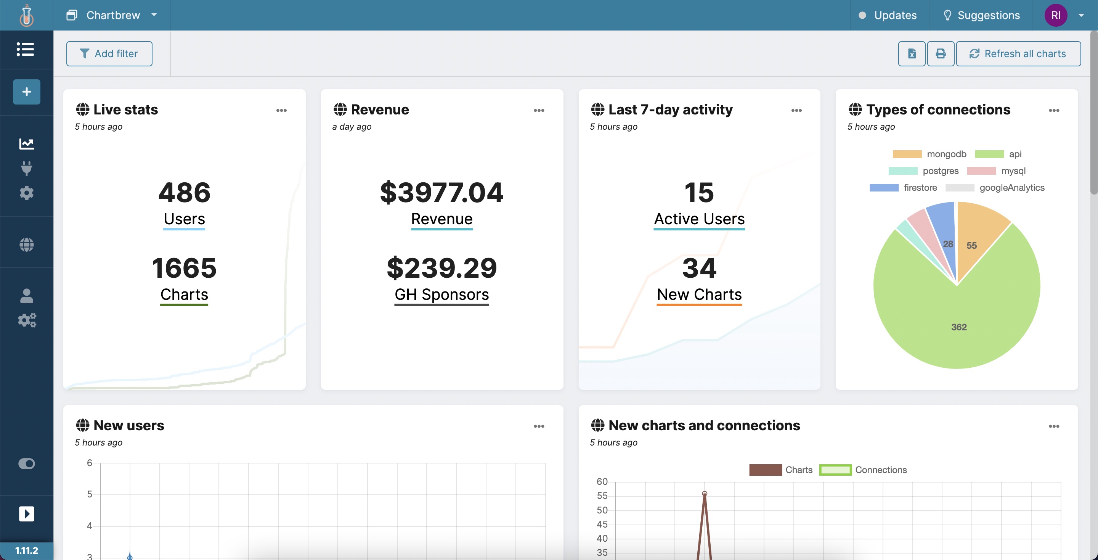Open team members person icon

[26, 296]
